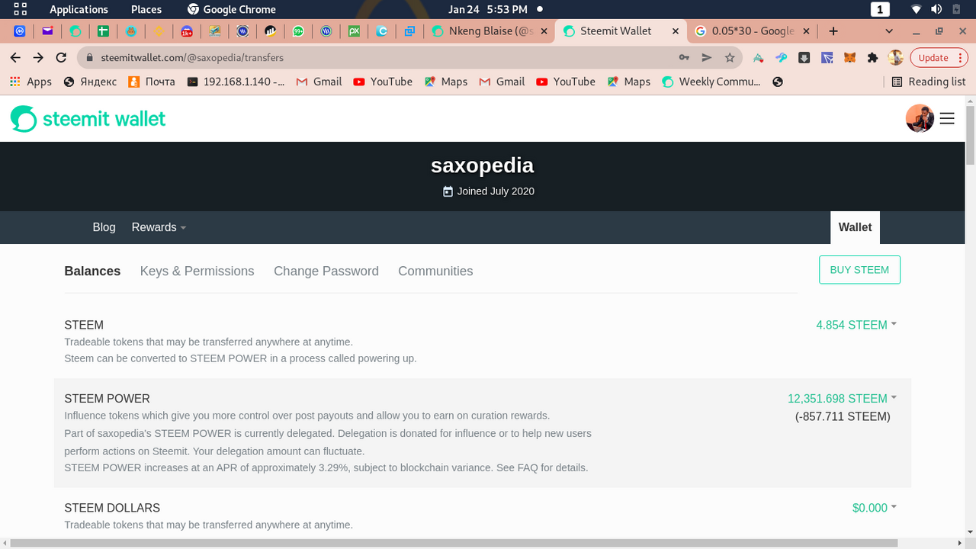The width and height of the screenshot is (976, 549).
Task: Click the Steemit wallet logo
Action: [x=88, y=119]
